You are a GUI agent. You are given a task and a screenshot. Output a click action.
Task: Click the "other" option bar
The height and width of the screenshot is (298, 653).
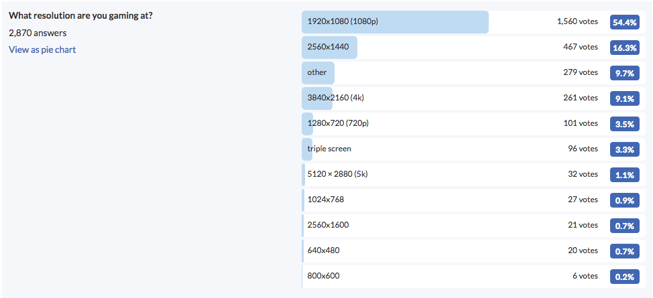317,72
